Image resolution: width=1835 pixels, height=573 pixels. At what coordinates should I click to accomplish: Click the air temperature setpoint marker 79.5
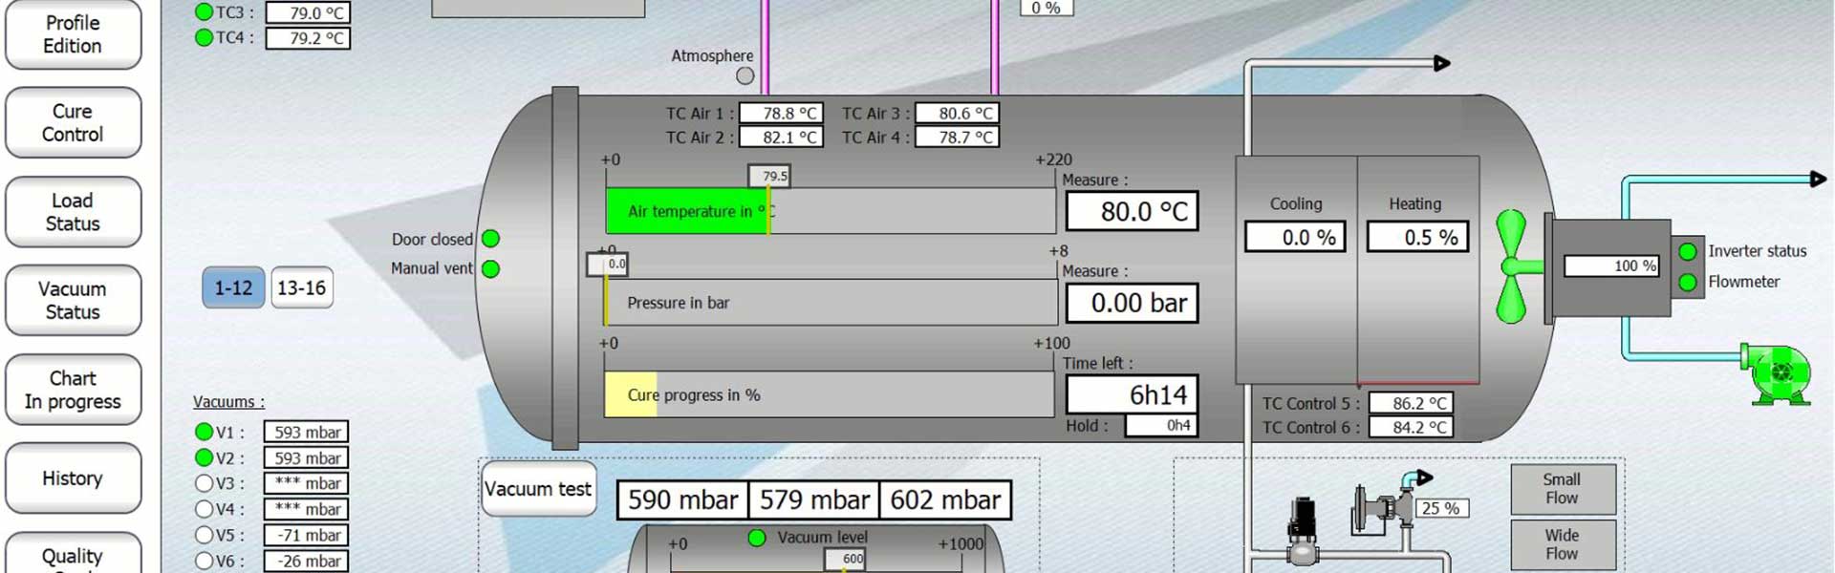coord(770,176)
